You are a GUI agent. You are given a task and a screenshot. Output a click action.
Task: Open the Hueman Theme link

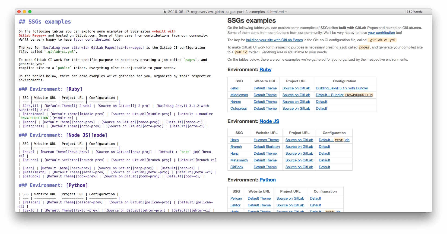coord(266,140)
